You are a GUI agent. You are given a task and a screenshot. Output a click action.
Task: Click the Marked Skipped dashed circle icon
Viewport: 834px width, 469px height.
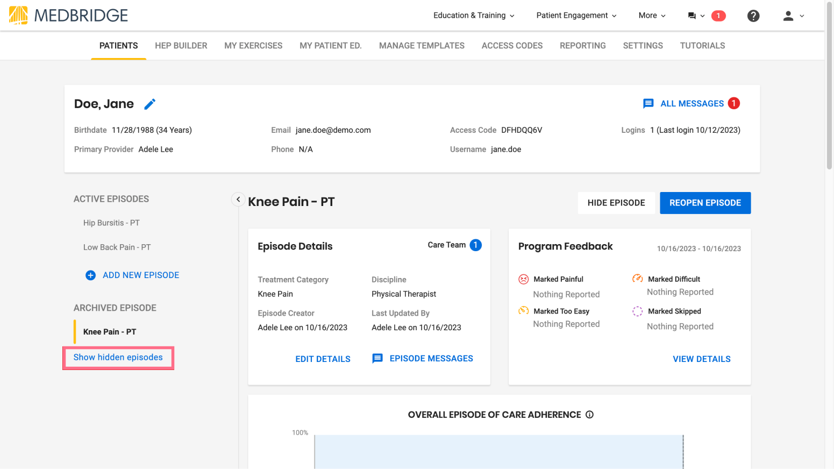[637, 311]
